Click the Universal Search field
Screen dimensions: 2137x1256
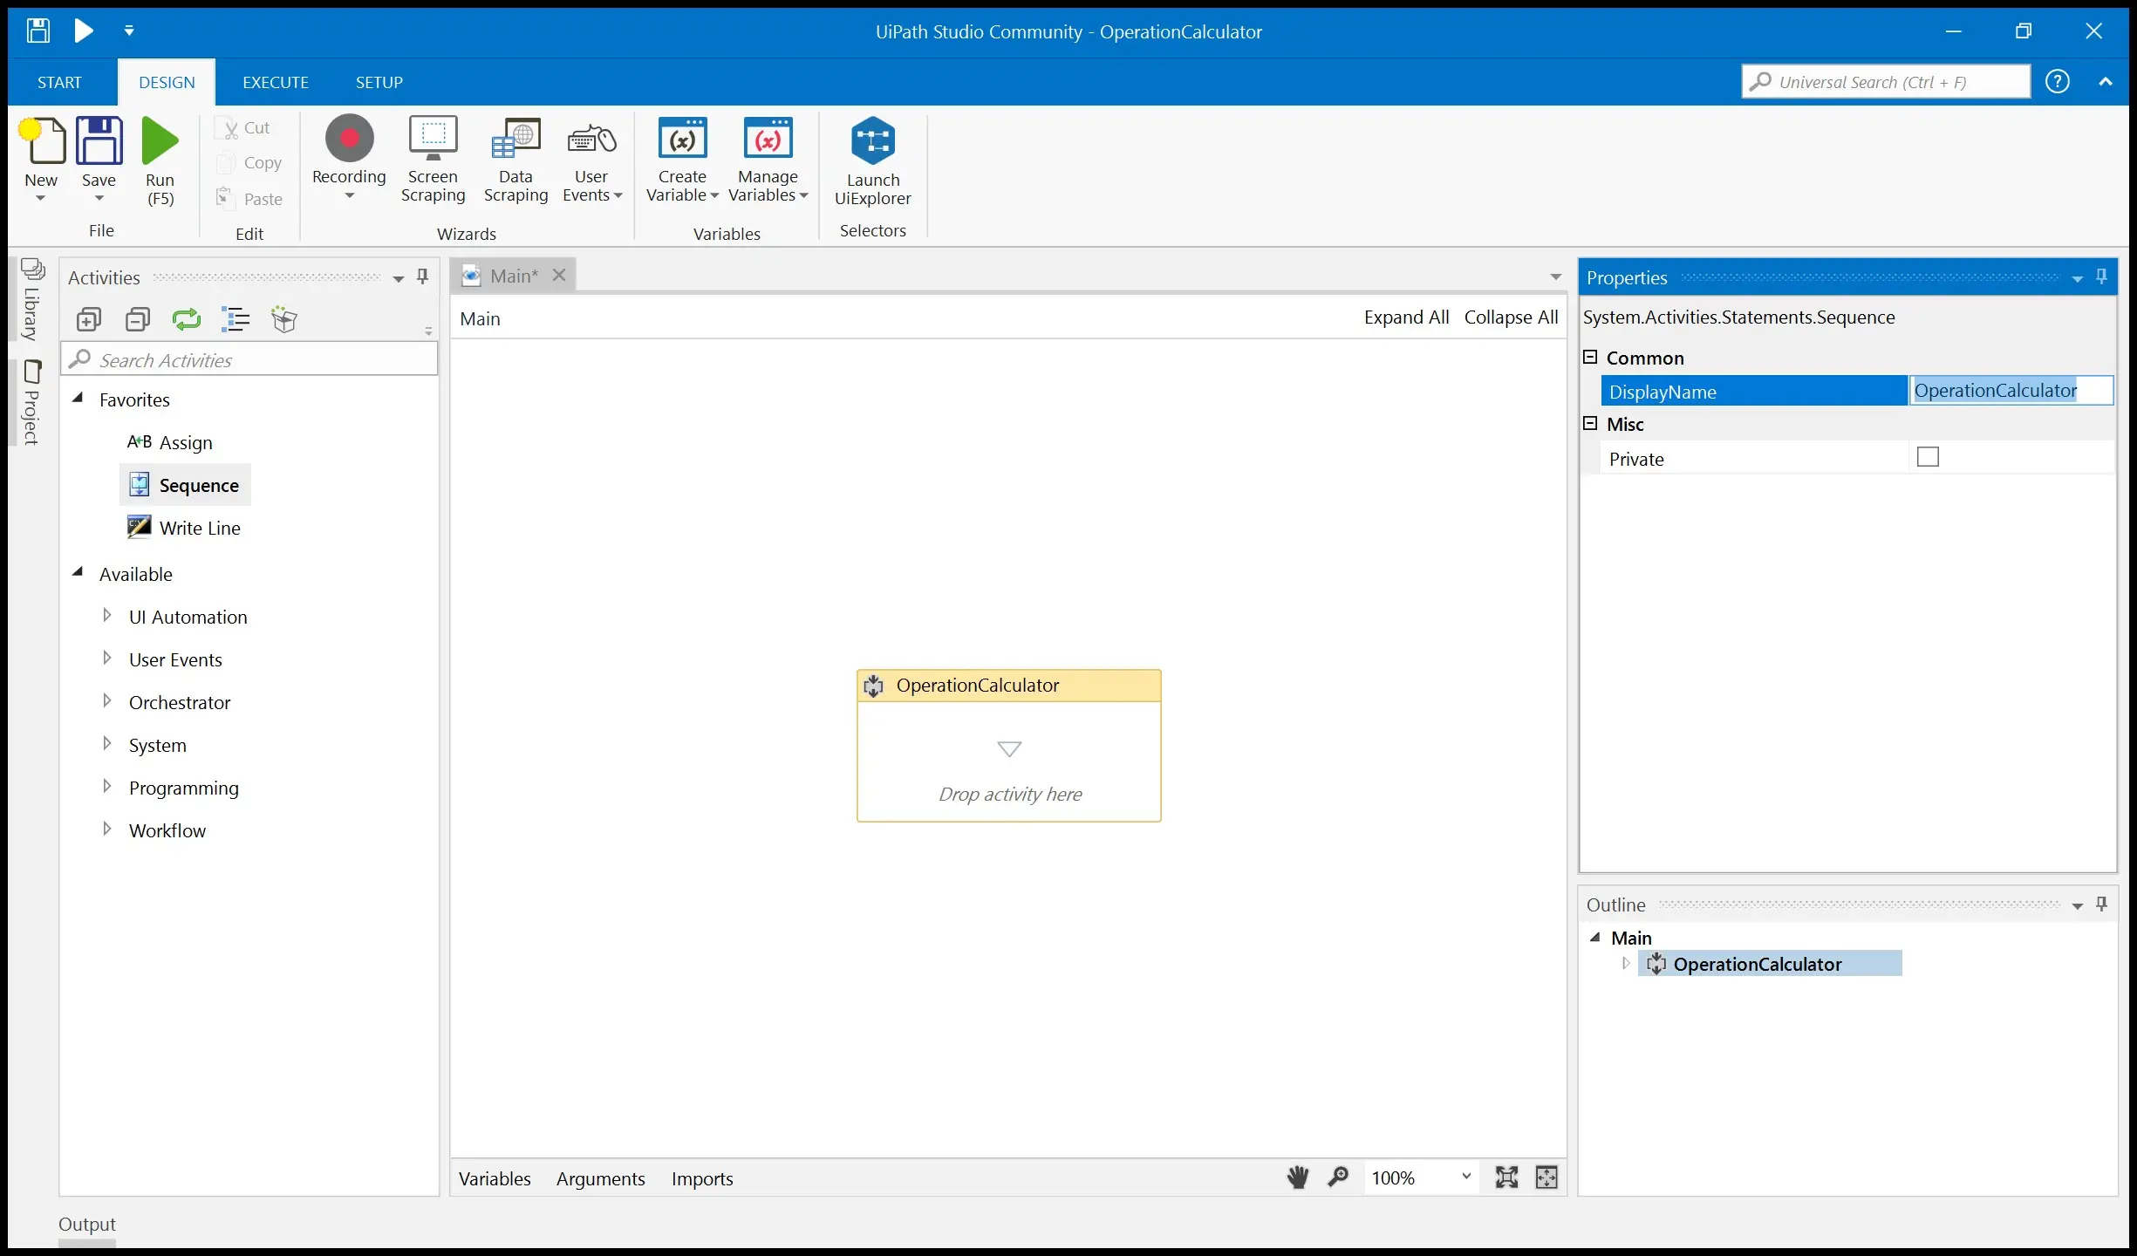tap(1886, 82)
